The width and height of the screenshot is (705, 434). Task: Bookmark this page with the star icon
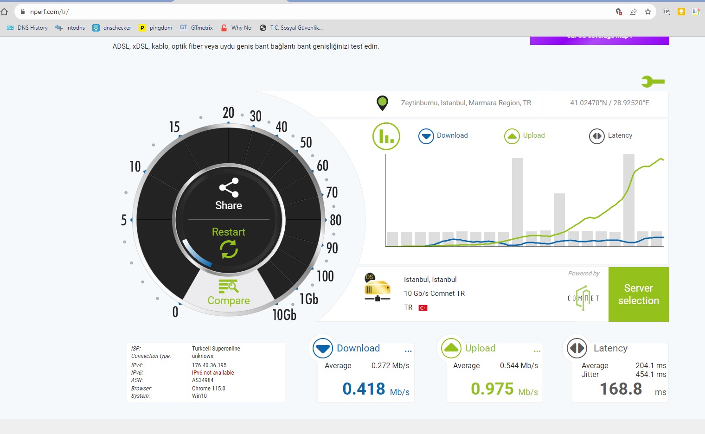[x=648, y=12]
